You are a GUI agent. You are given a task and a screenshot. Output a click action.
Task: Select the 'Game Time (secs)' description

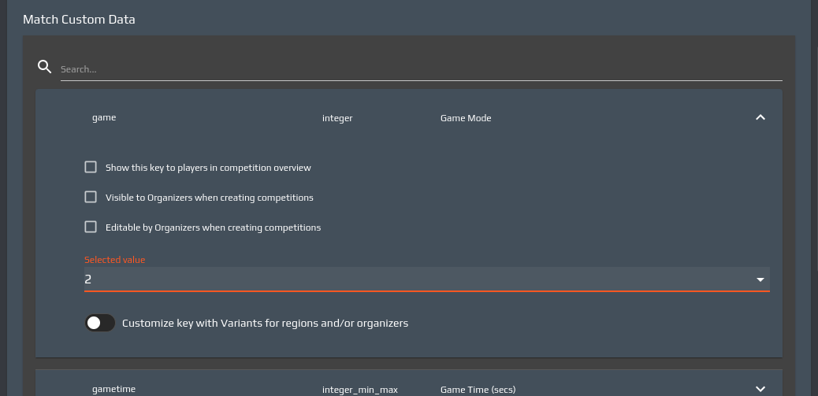coord(478,390)
